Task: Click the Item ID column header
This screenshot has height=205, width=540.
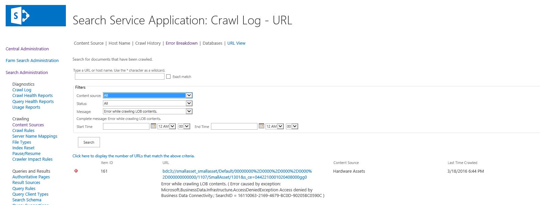Action: [107, 163]
